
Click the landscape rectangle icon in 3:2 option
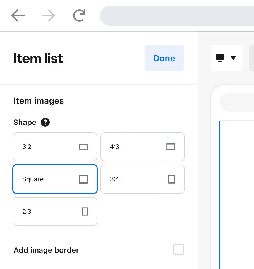tap(83, 147)
